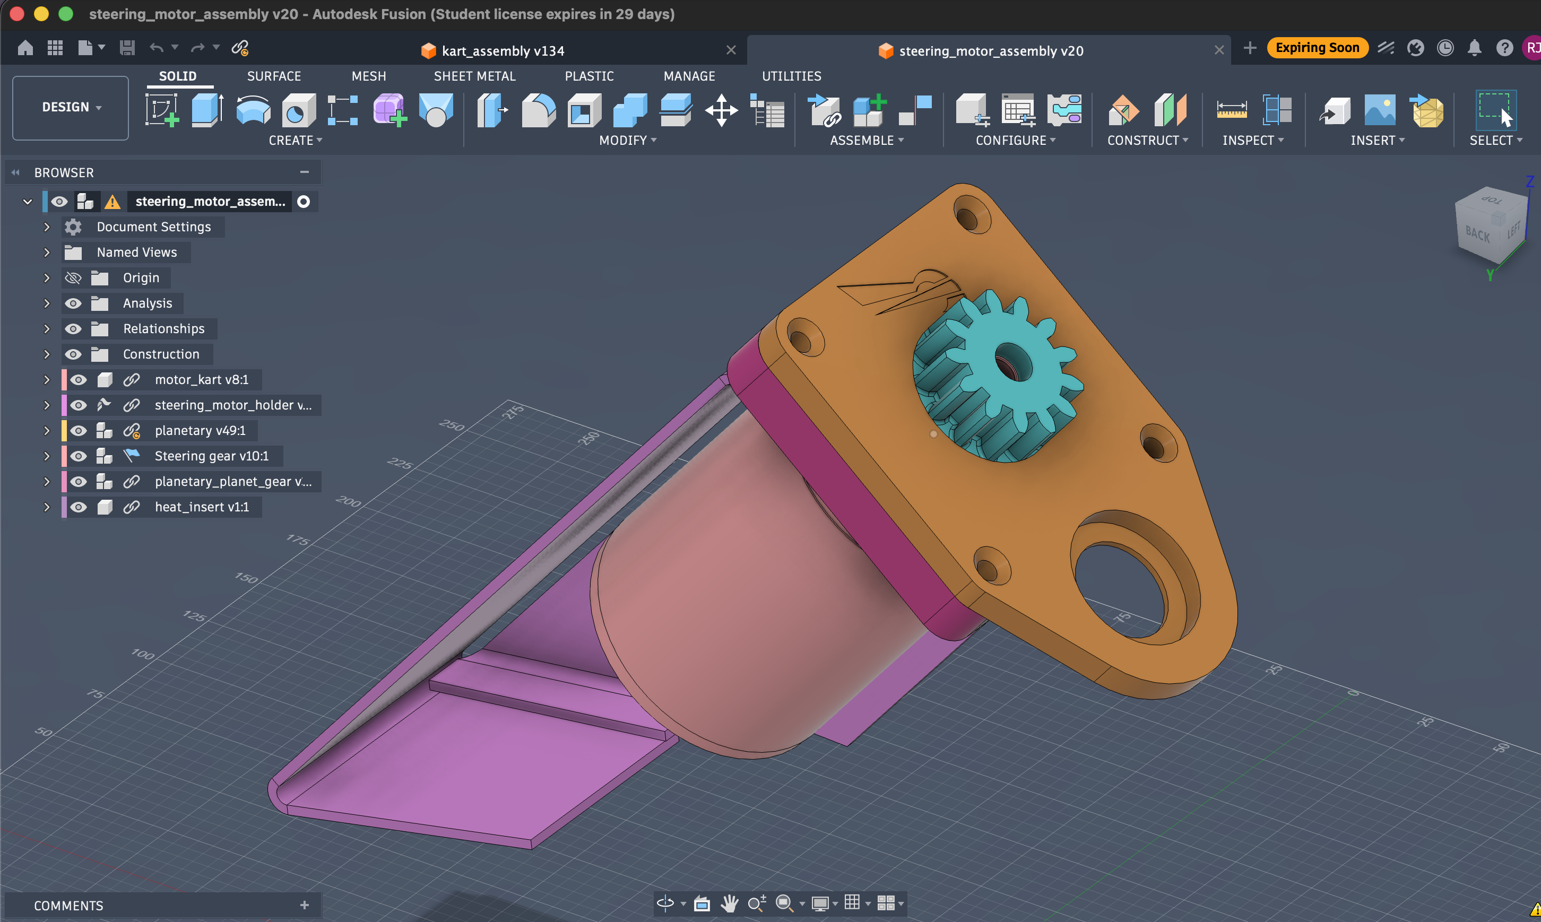
Task: Show the hidden Origin folder
Action: (x=73, y=278)
